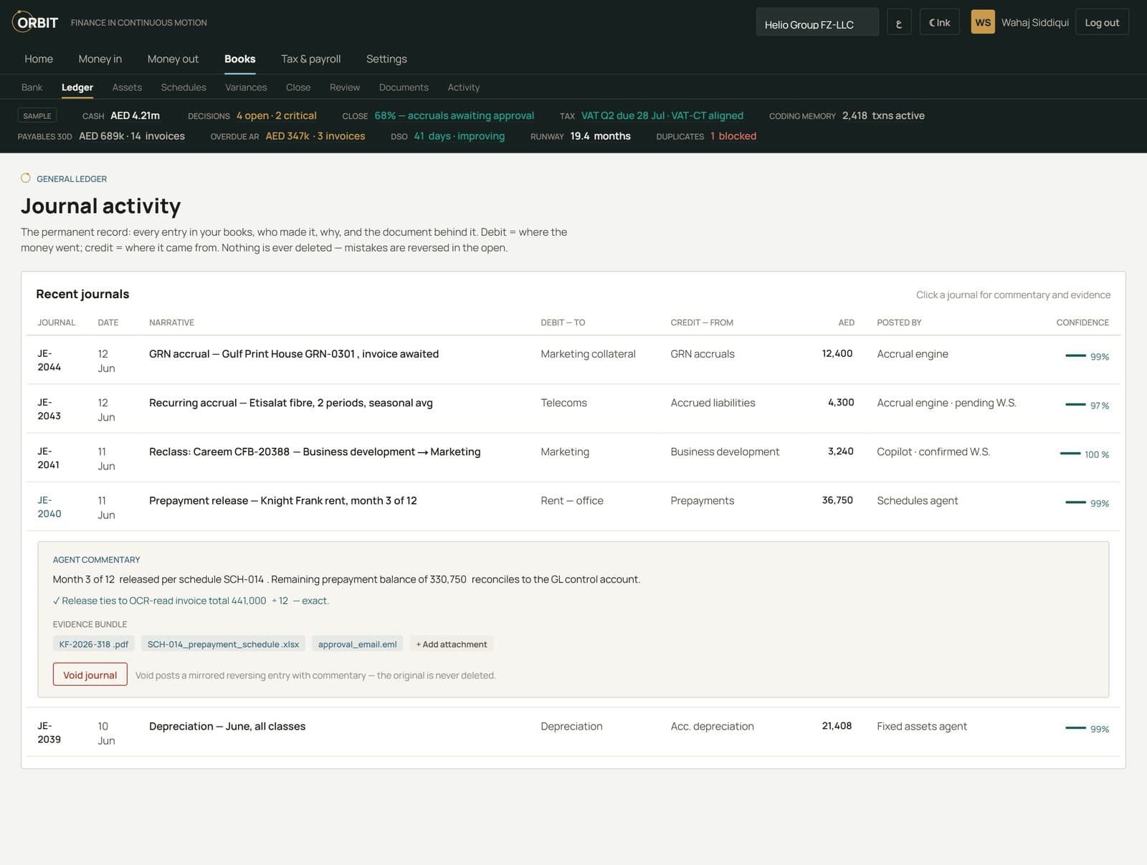Click Prepayment release Knight Frank narrative
This screenshot has height=865, width=1147.
point(282,500)
